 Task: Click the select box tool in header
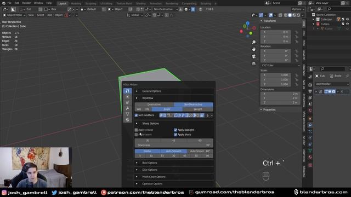tap(13, 9)
